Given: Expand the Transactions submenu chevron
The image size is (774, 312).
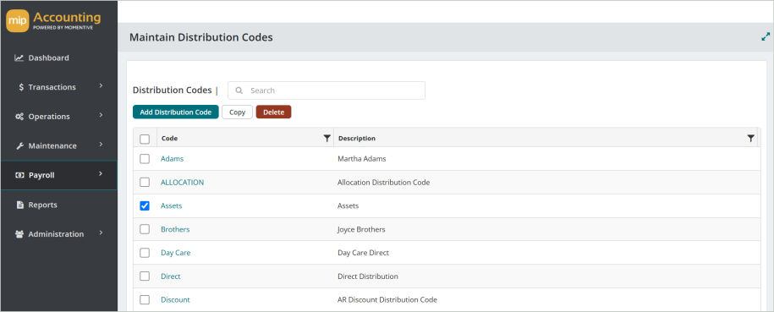Looking at the screenshot, I should pyautogui.click(x=101, y=86).
